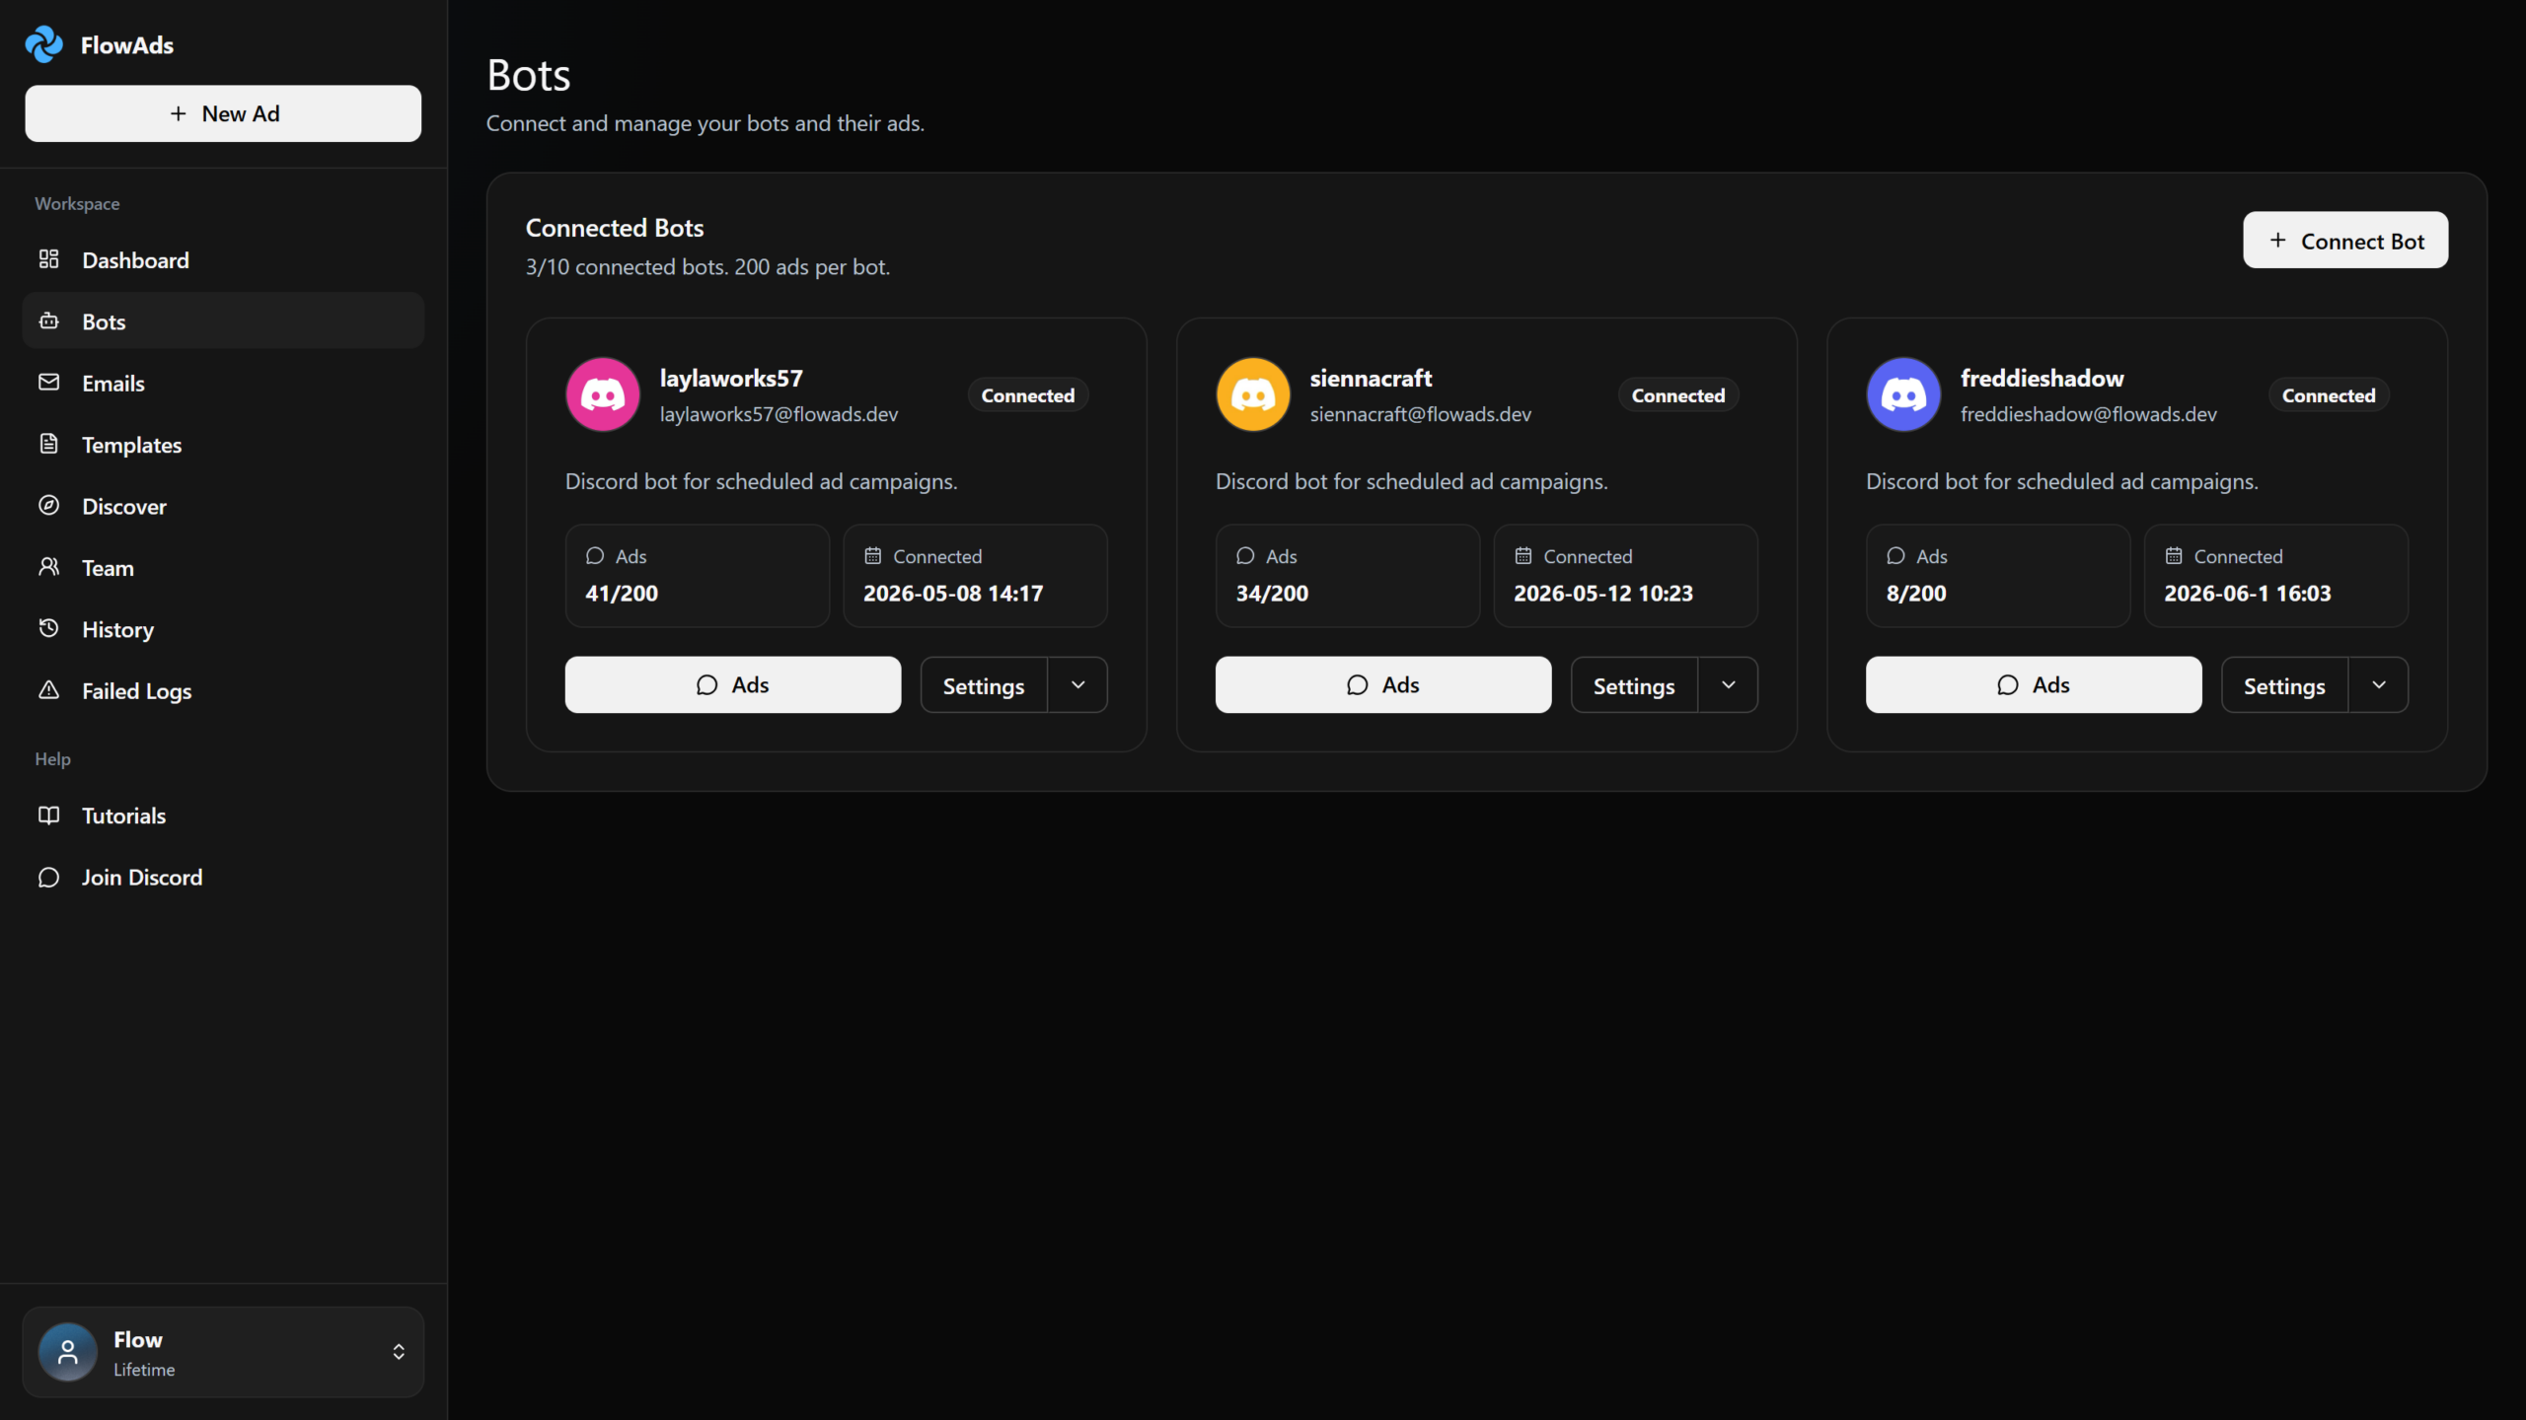Screen dimensions: 2526x1420
Task: Click the Failed Logs warning triangle icon
Action: 48,689
